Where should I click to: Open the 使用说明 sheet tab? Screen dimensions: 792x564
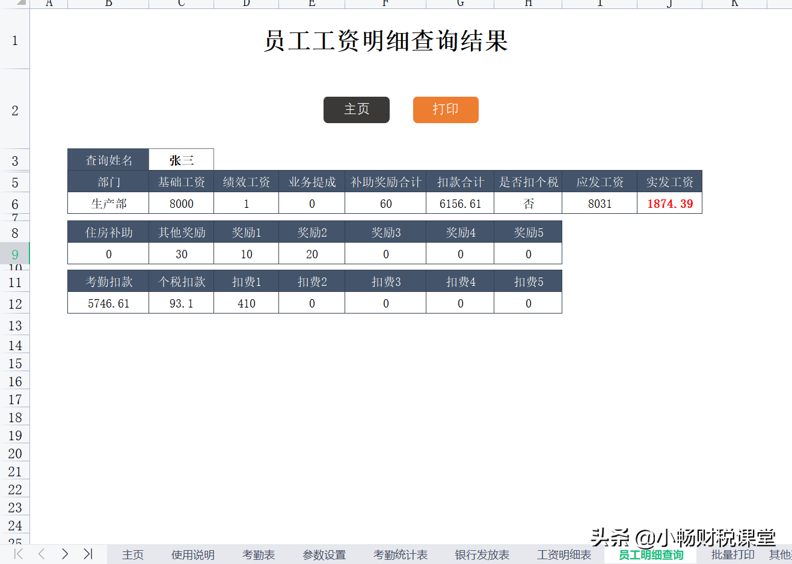click(192, 554)
